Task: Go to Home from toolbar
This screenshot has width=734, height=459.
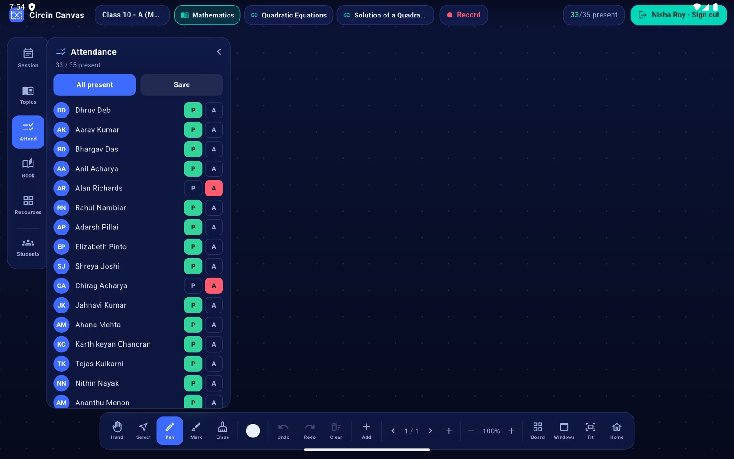Action: click(x=617, y=431)
